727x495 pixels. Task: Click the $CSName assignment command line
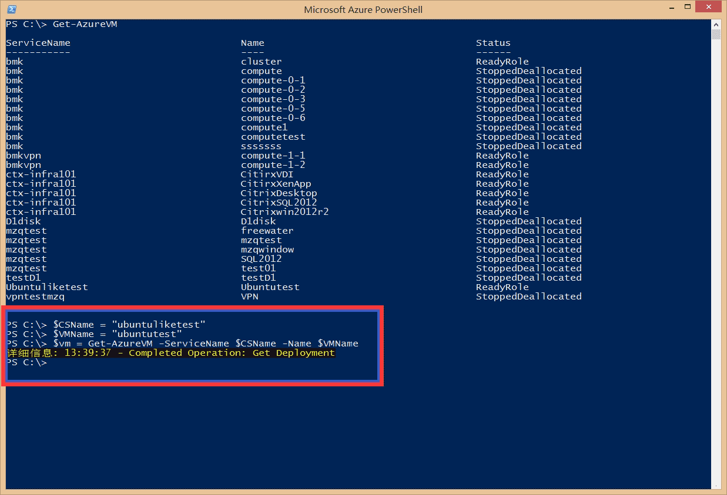click(106, 325)
